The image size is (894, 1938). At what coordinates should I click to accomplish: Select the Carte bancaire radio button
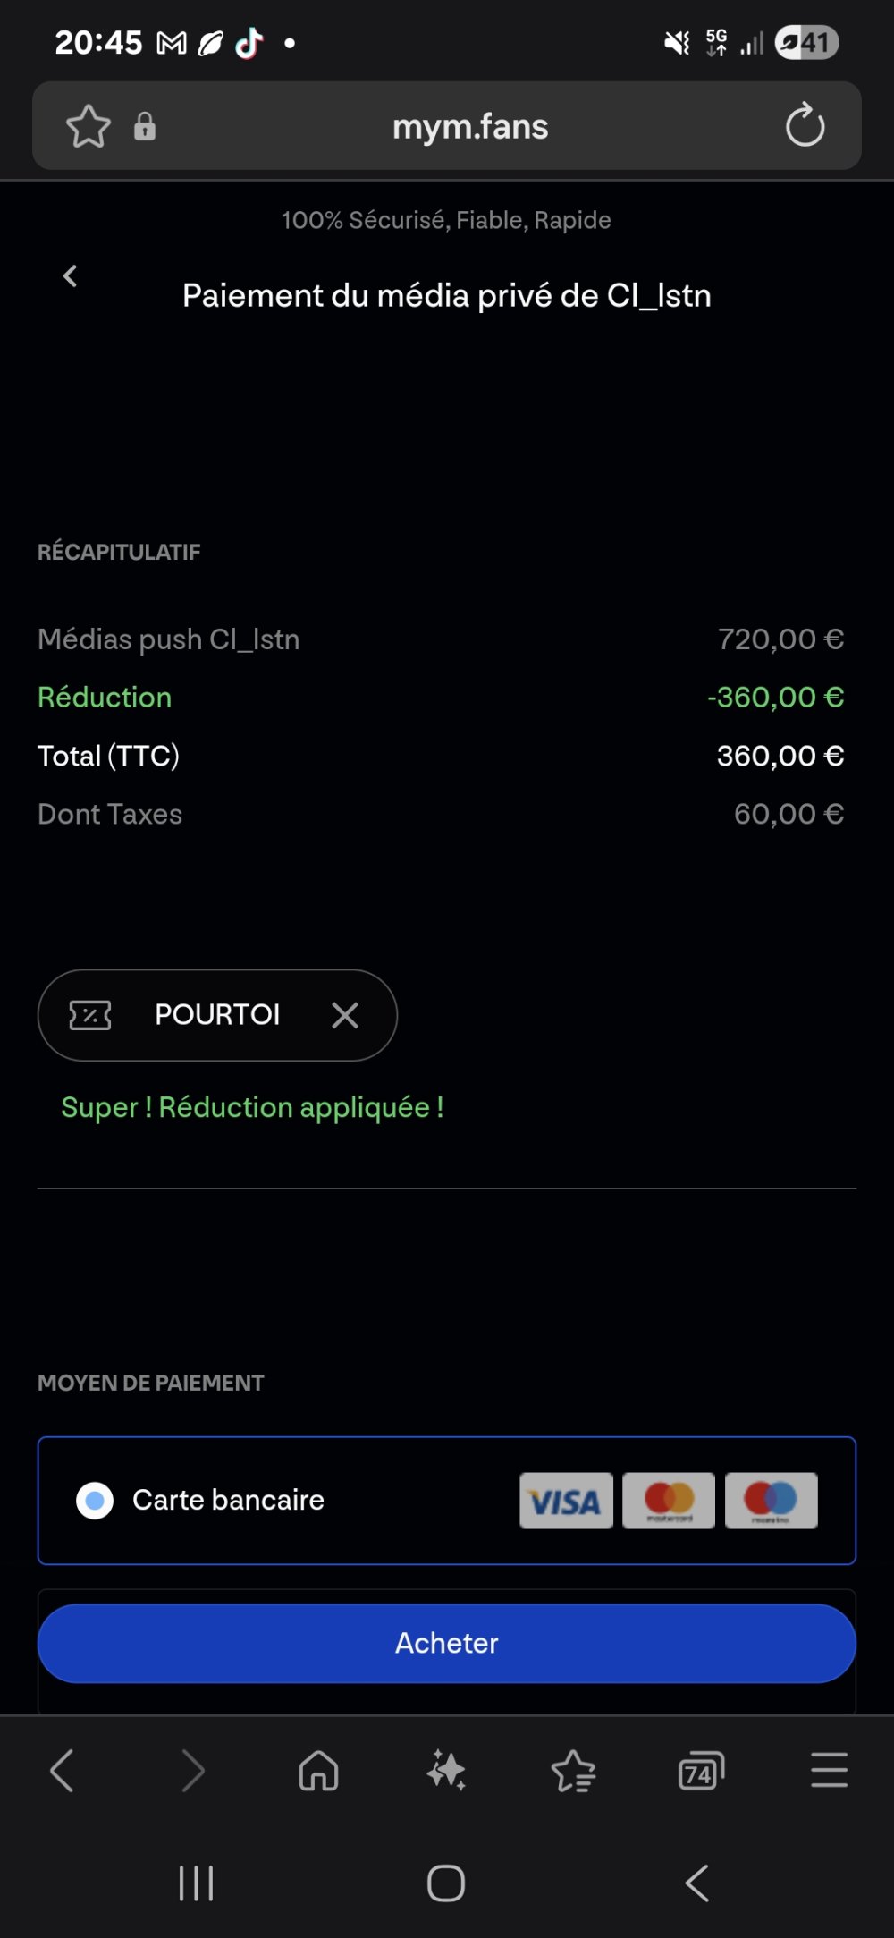(x=95, y=1500)
